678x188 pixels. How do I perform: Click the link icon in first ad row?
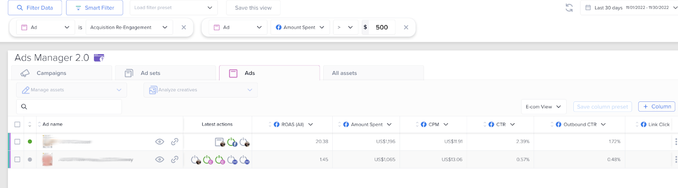pos(175,142)
